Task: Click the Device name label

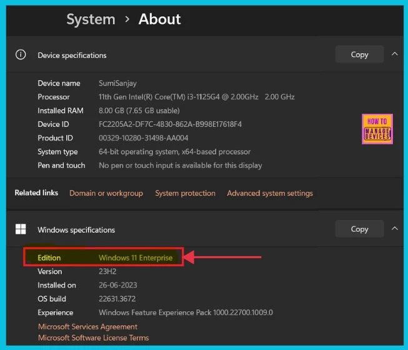Action: tap(59, 83)
